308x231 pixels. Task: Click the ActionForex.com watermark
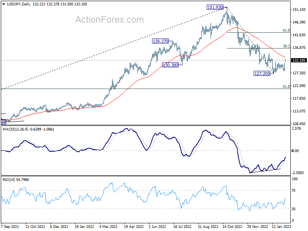[x=110, y=20]
